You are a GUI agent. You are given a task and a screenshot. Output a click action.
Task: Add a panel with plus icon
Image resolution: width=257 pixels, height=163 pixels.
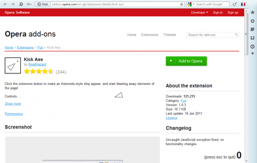(x=252, y=53)
